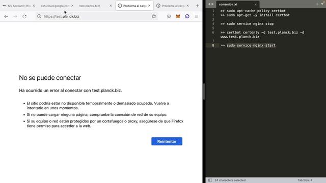Close the test.planck.biz/ tab
This screenshot has width=326, height=183.
111,6
